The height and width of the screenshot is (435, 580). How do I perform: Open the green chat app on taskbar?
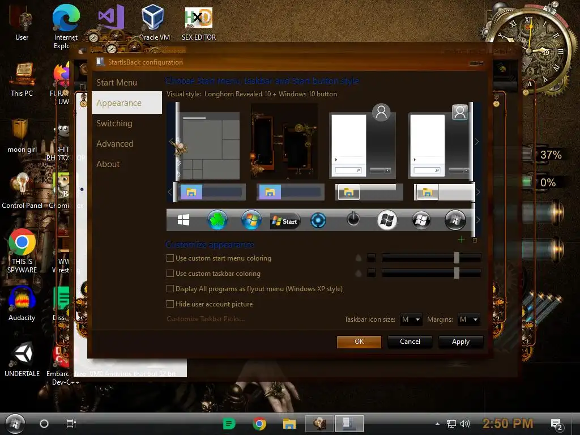229,424
